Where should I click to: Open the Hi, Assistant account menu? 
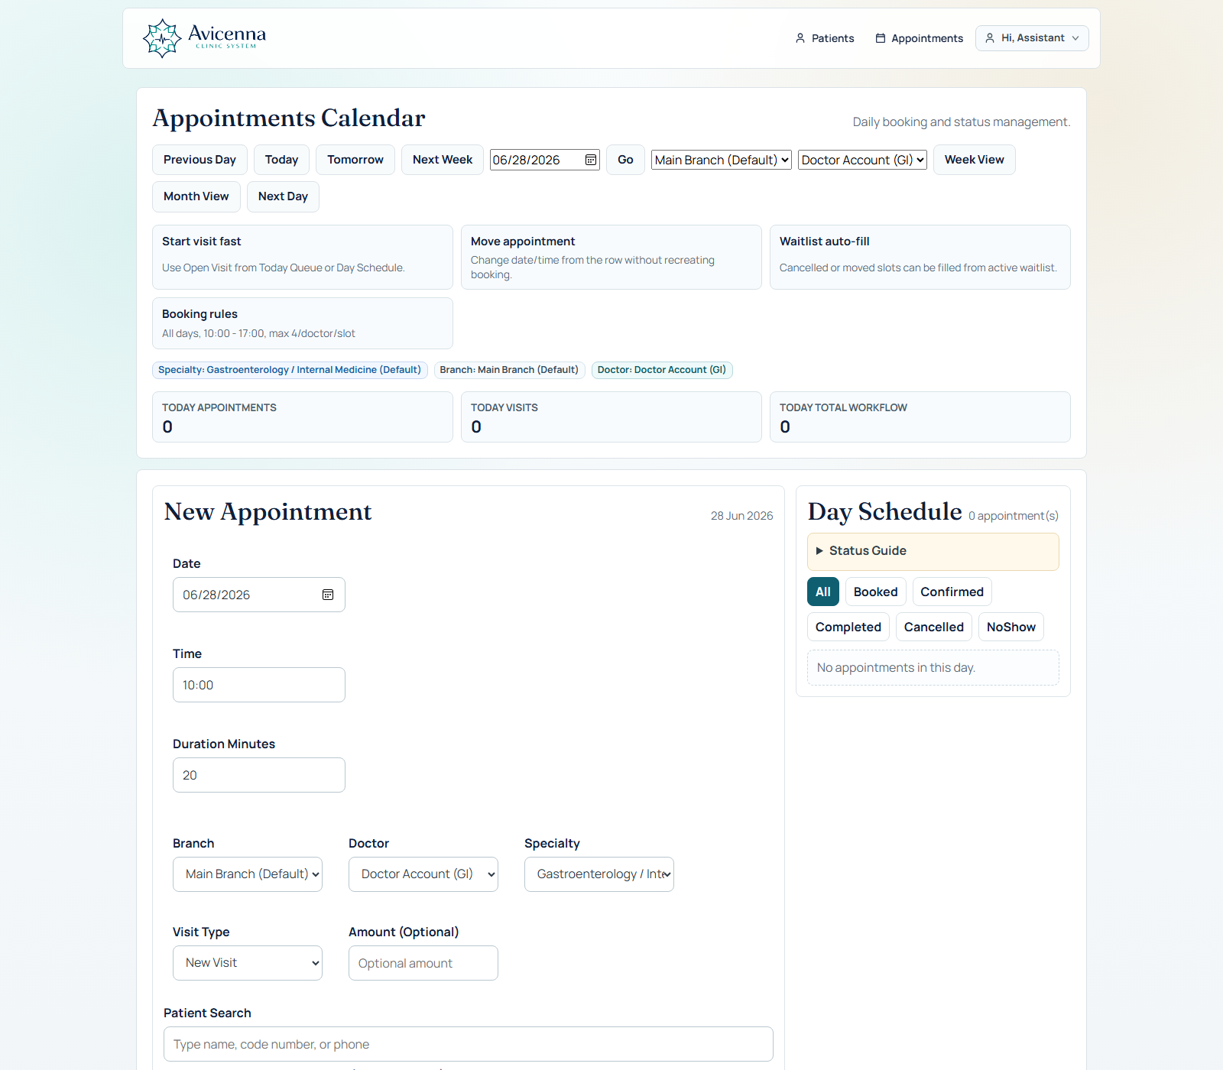(1032, 38)
